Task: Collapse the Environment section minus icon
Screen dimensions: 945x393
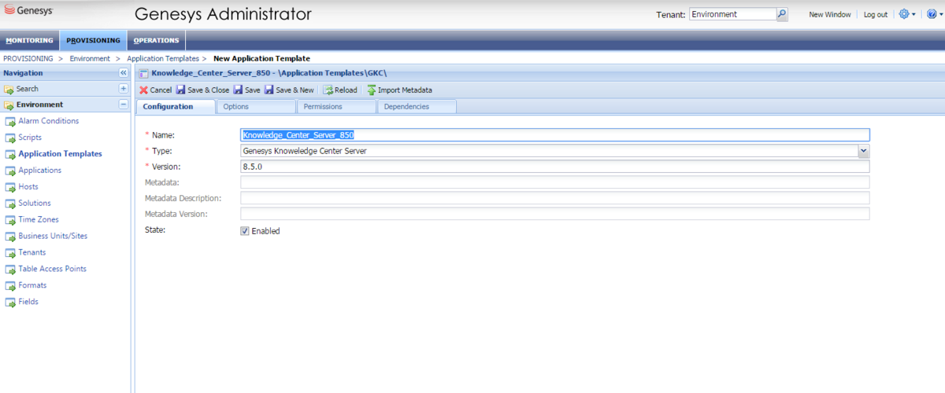Action: click(x=123, y=105)
